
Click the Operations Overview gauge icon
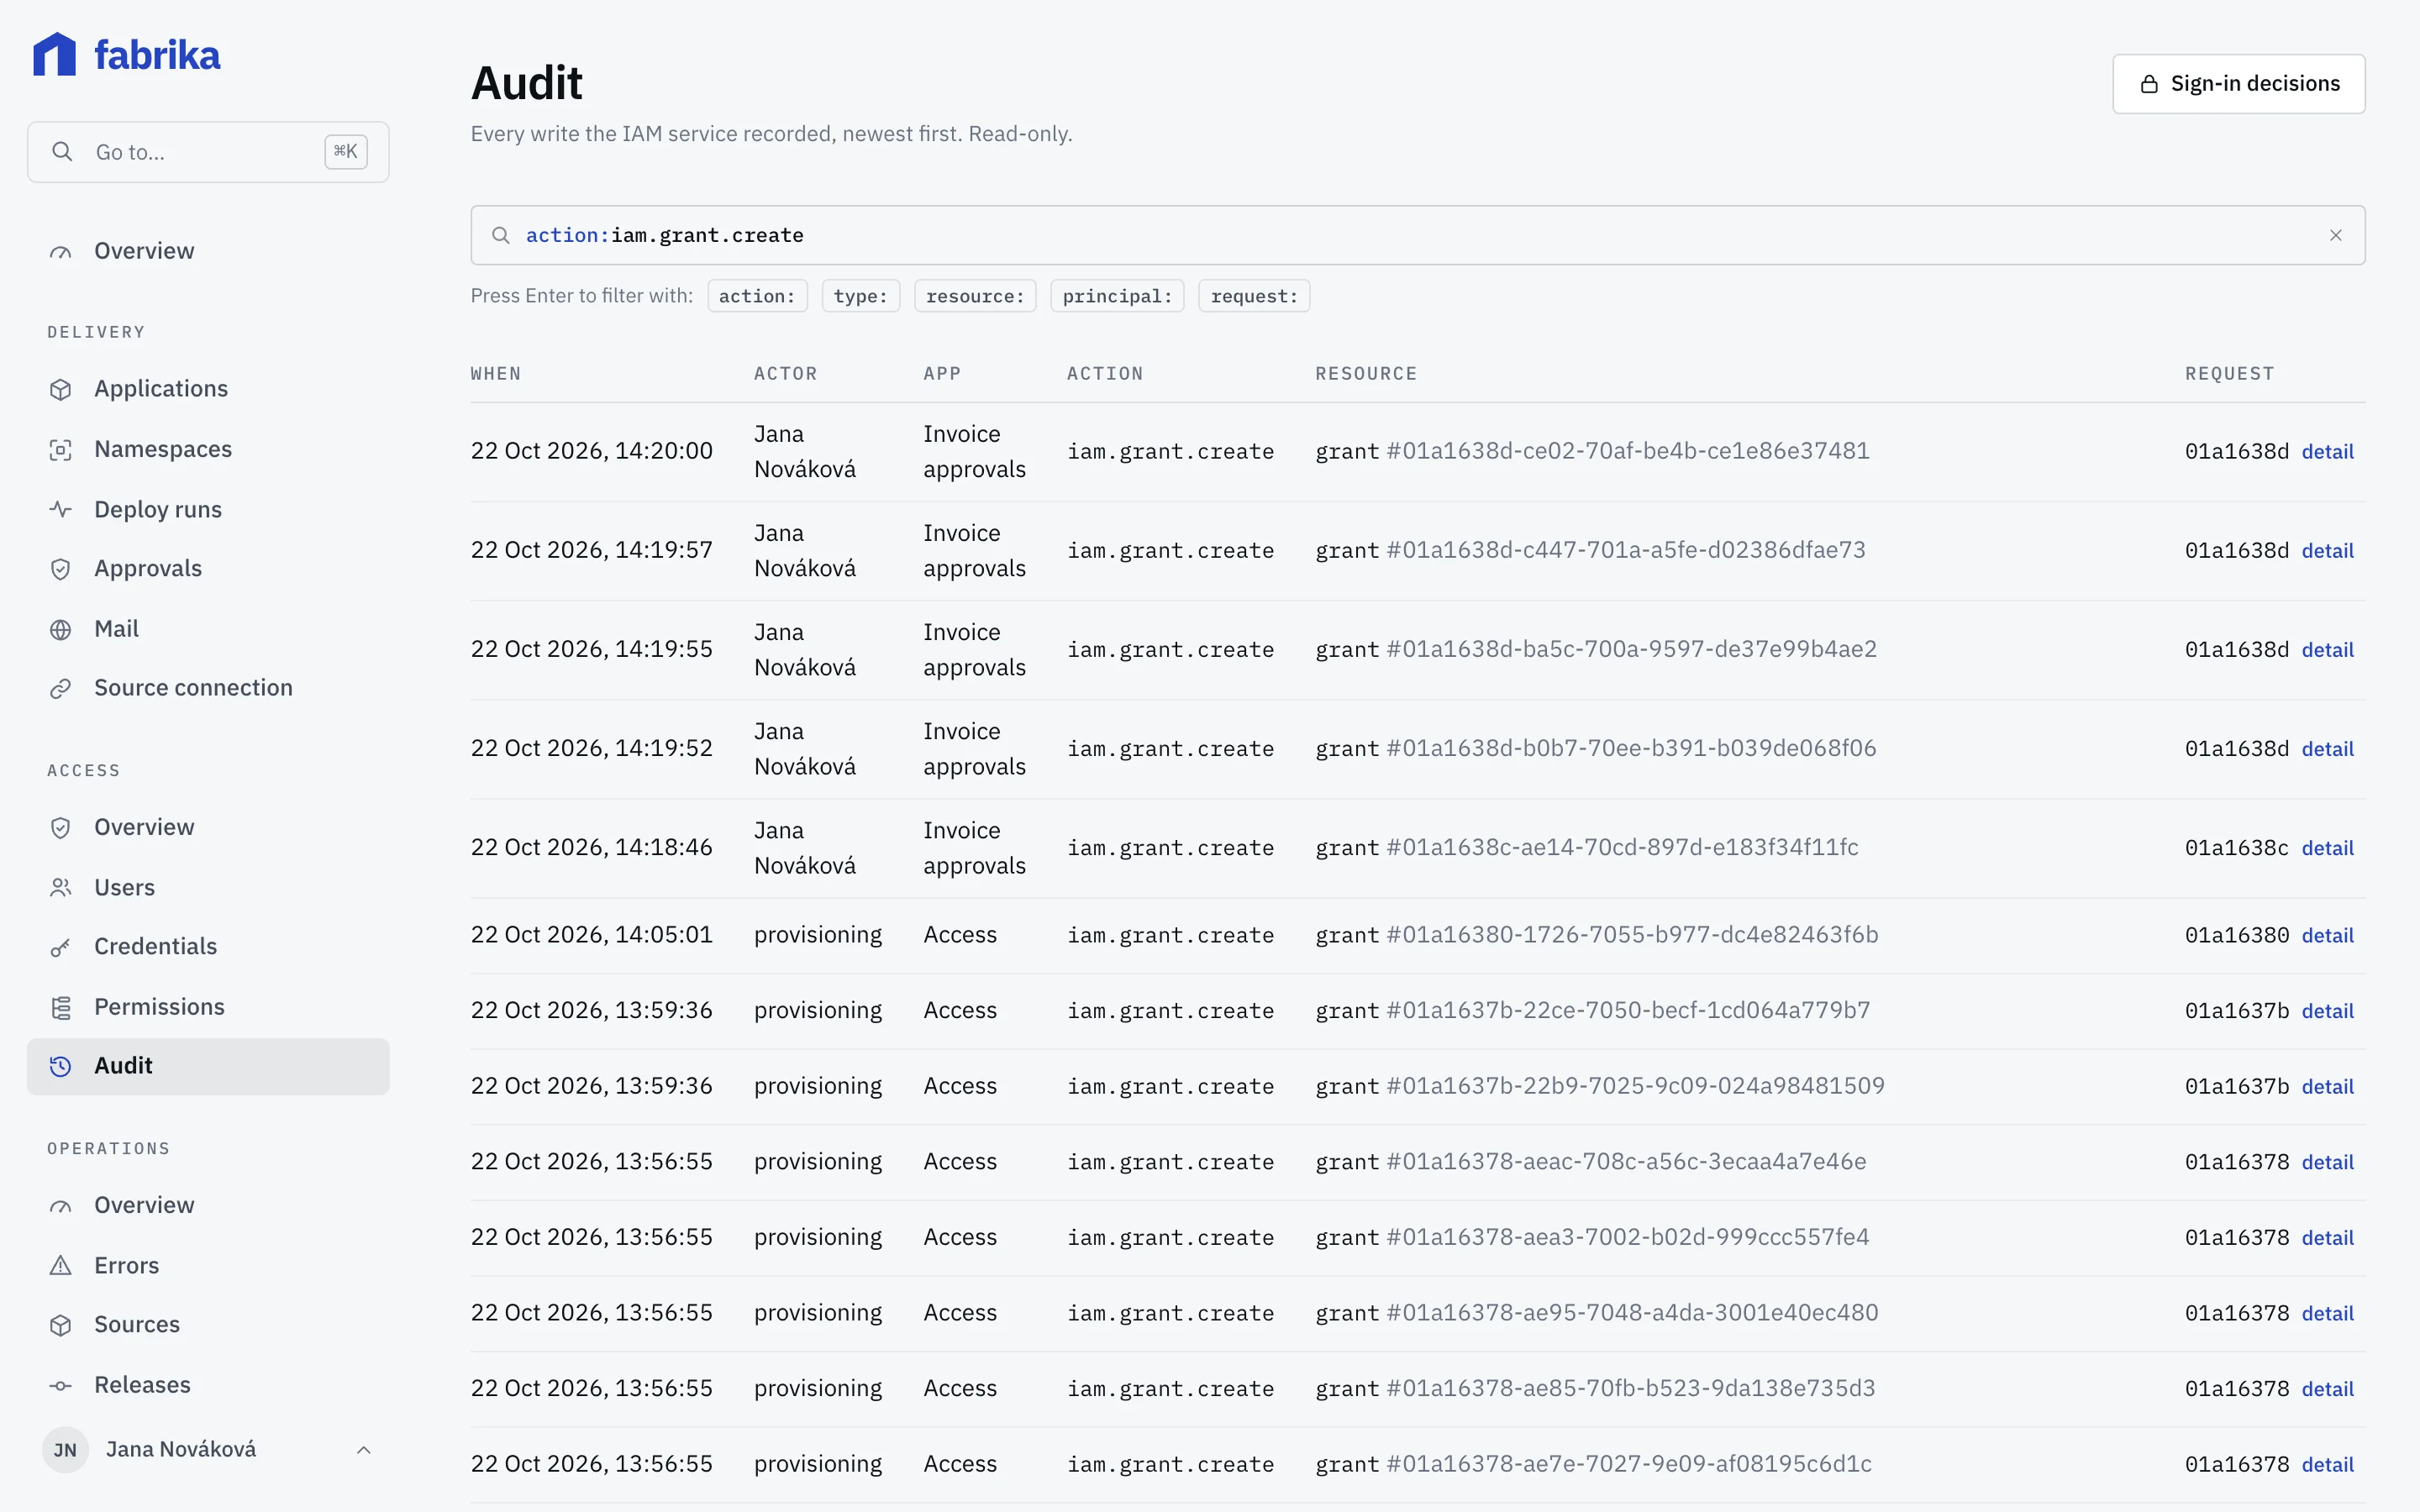(61, 1205)
